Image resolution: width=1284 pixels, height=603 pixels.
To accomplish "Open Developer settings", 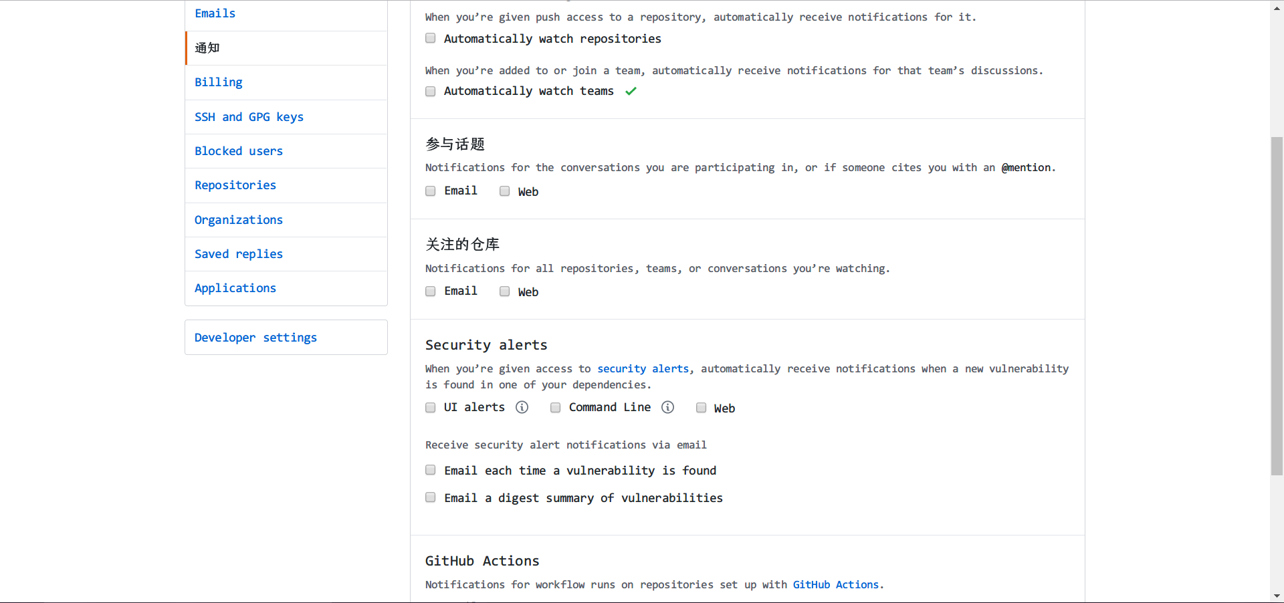I will click(x=255, y=338).
